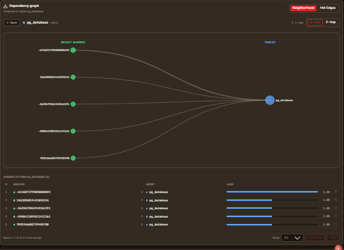The height and width of the screenshot is (250, 344).
Task: Click pg_database query cell in row 3
Action: 158,208
